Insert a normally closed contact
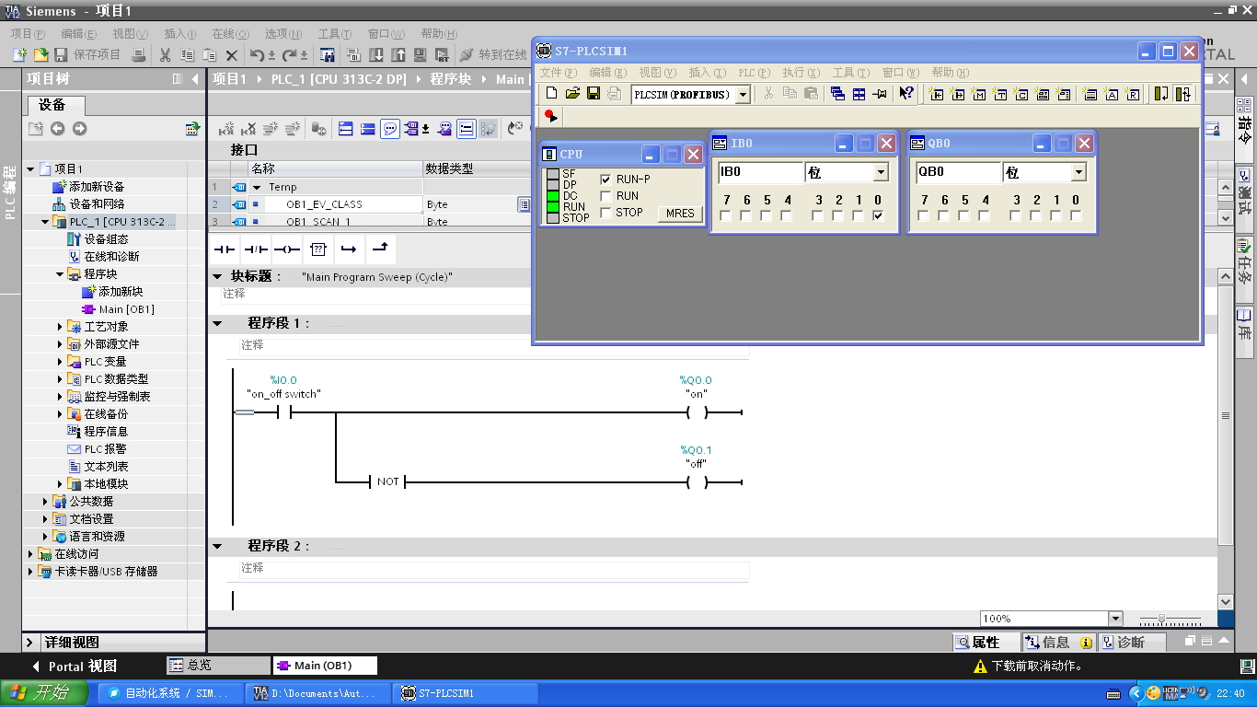This screenshot has height=707, width=1257. click(256, 249)
